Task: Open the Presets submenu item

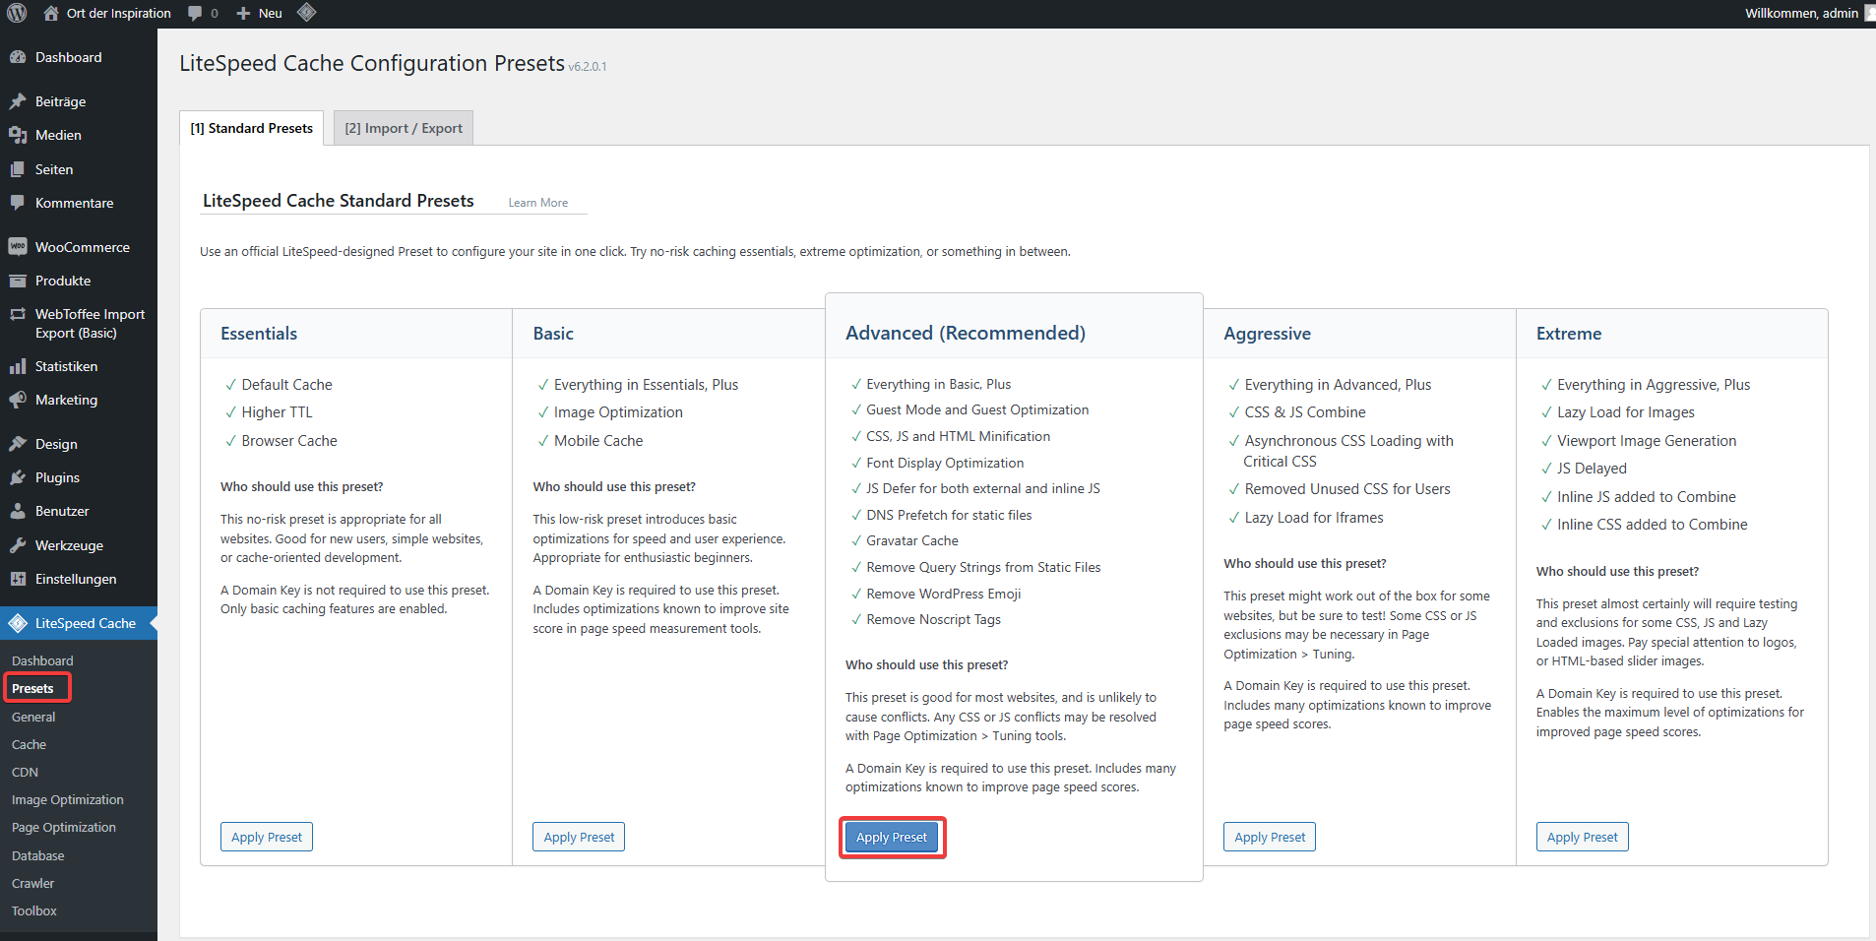Action: 32,688
